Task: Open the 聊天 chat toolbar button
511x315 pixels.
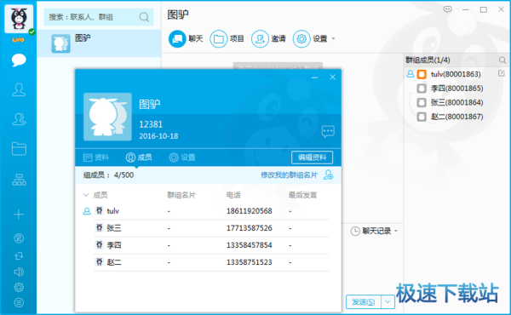Action: tap(186, 39)
